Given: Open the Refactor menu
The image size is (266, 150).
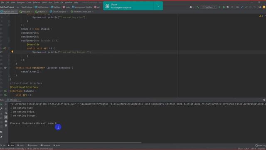Looking at the screenshot, I should pos(37,2).
